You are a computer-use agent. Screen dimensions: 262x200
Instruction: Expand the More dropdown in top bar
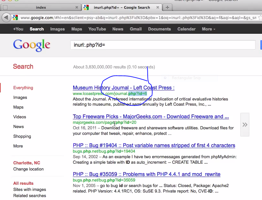click(209, 29)
